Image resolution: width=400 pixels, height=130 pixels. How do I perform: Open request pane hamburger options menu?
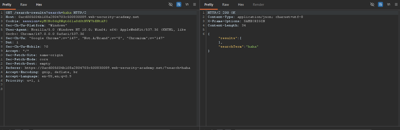(x=194, y=5)
